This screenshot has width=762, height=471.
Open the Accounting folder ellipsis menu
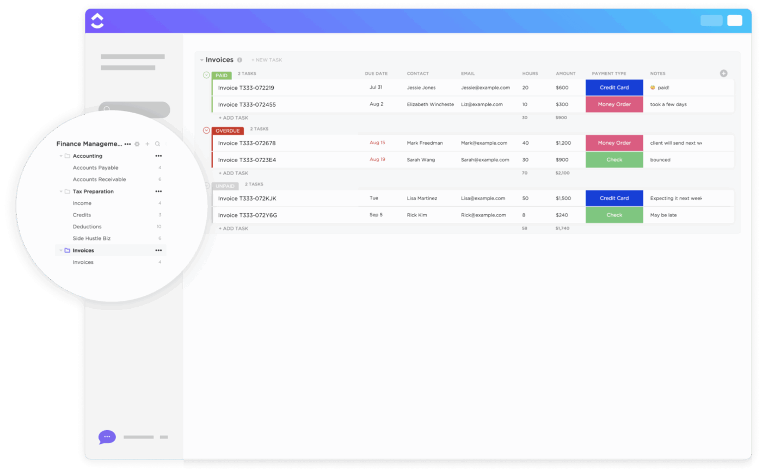click(x=158, y=156)
